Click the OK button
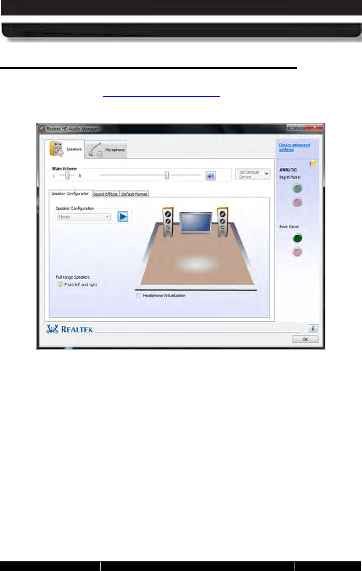 (305, 340)
